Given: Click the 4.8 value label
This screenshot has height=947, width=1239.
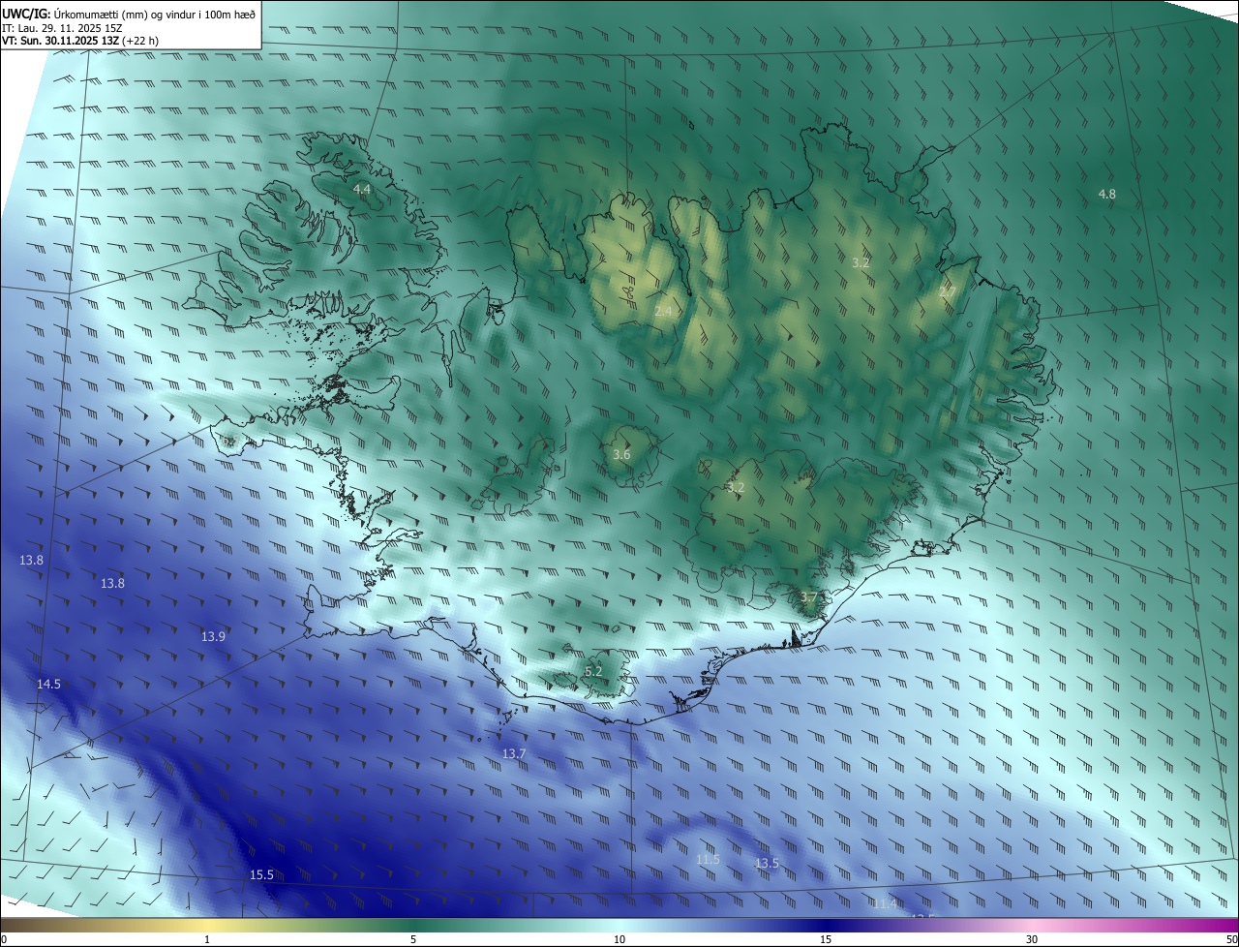Looking at the screenshot, I should coord(1106,195).
